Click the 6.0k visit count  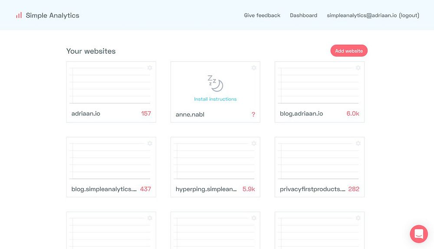coord(353,113)
